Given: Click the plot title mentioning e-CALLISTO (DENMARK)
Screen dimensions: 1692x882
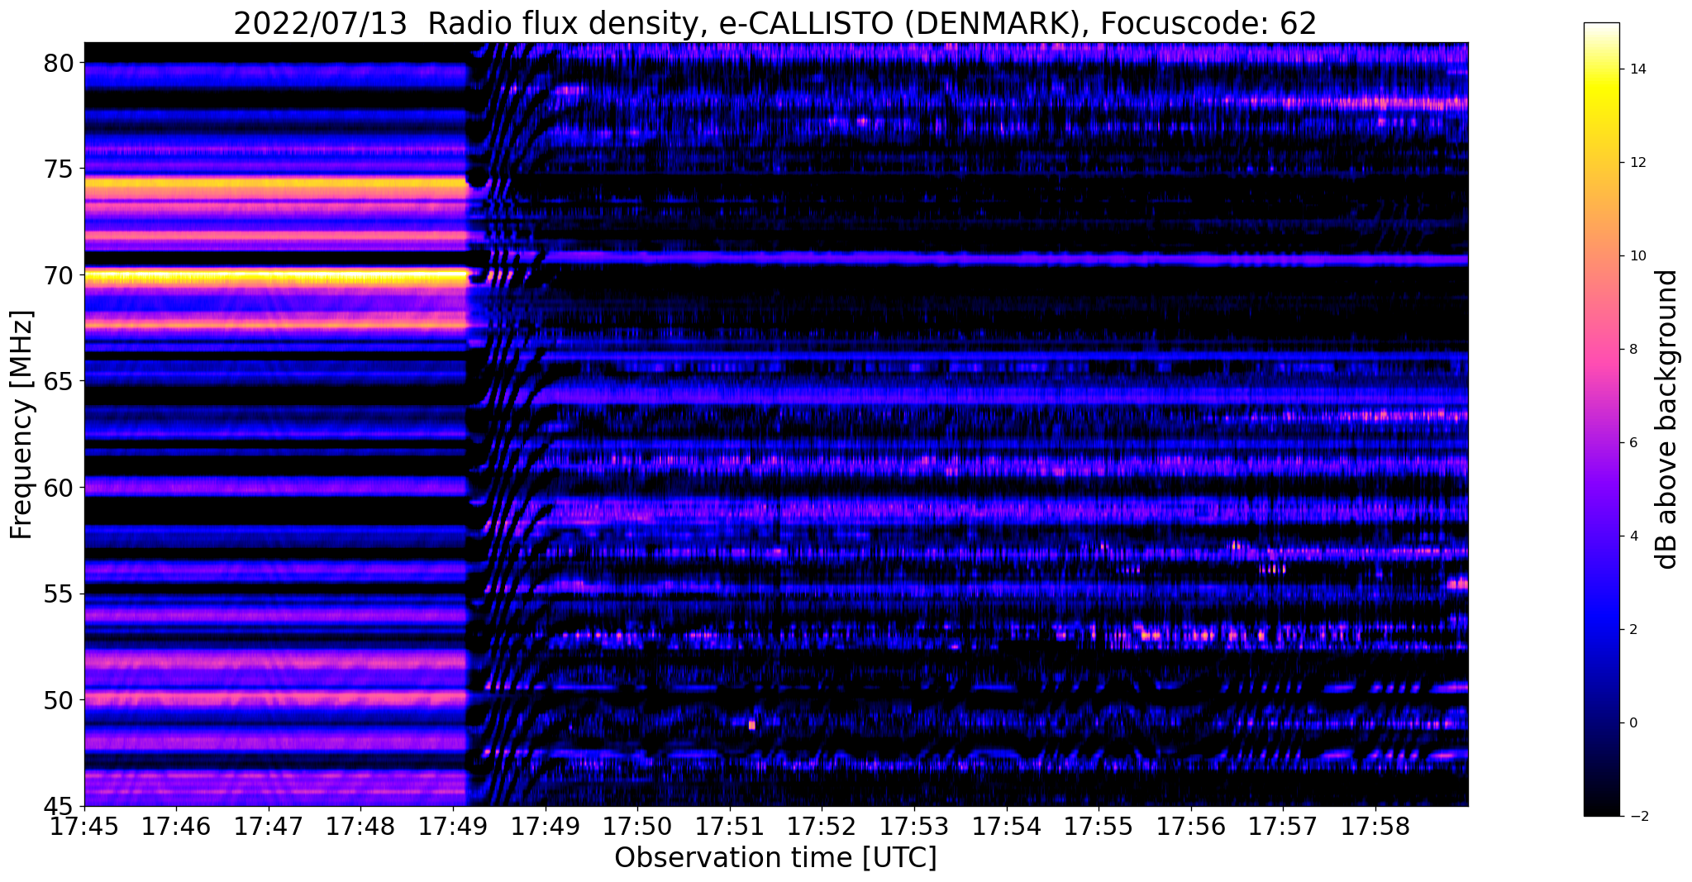Looking at the screenshot, I should [x=775, y=23].
